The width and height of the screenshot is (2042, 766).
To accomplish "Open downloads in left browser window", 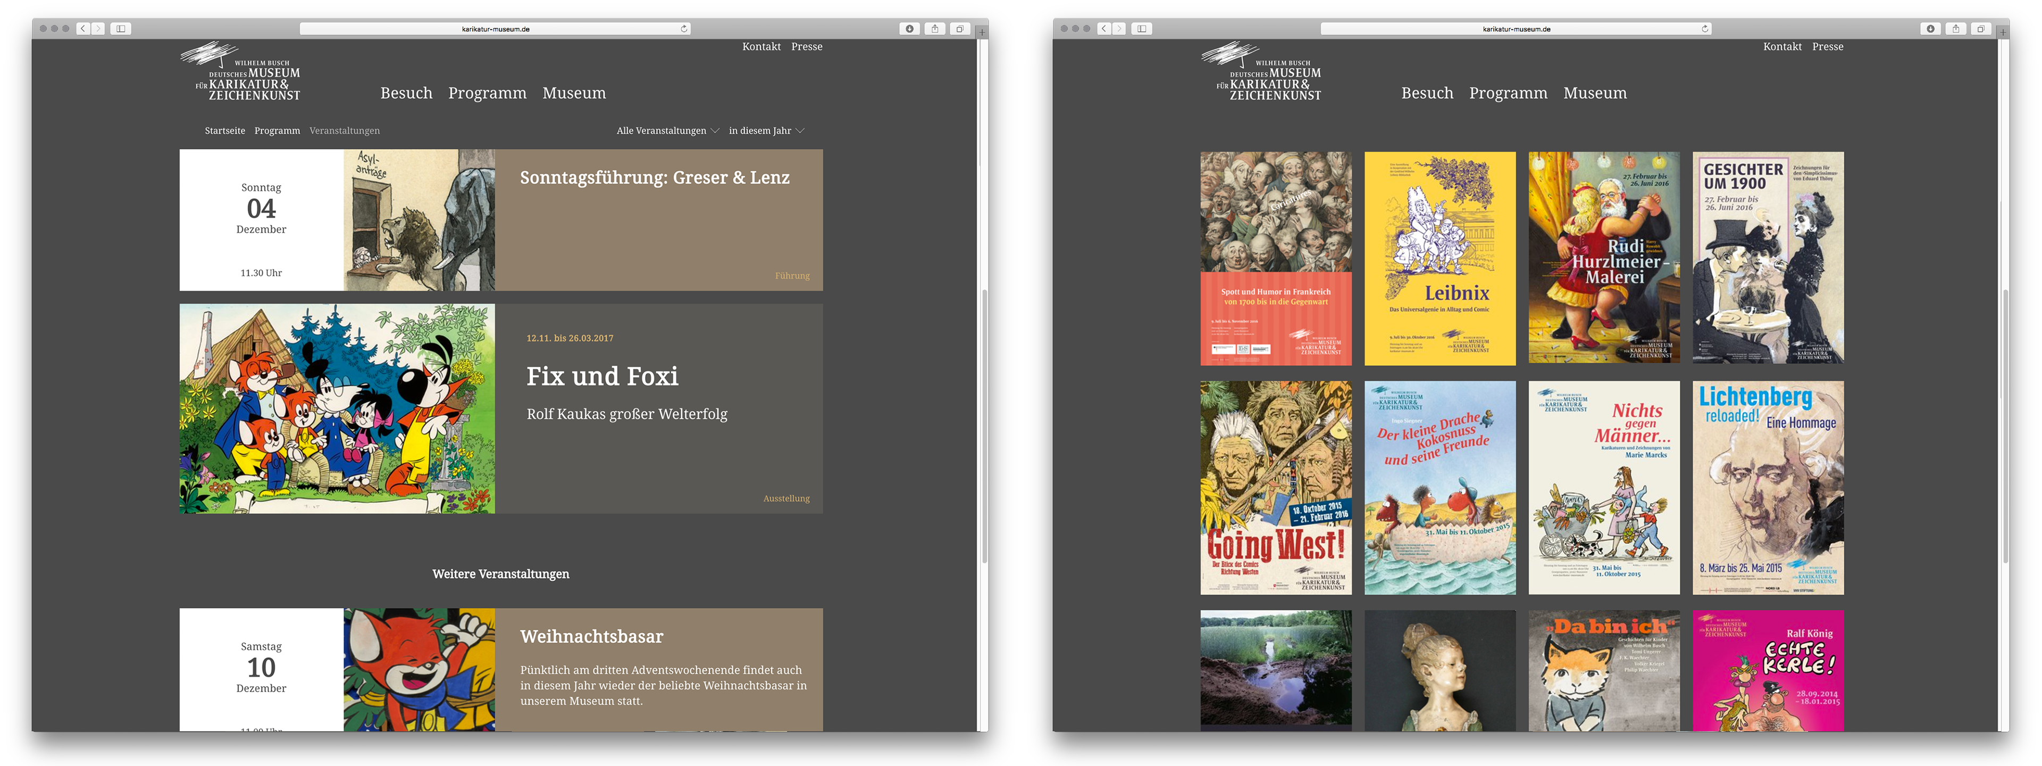I will (909, 29).
